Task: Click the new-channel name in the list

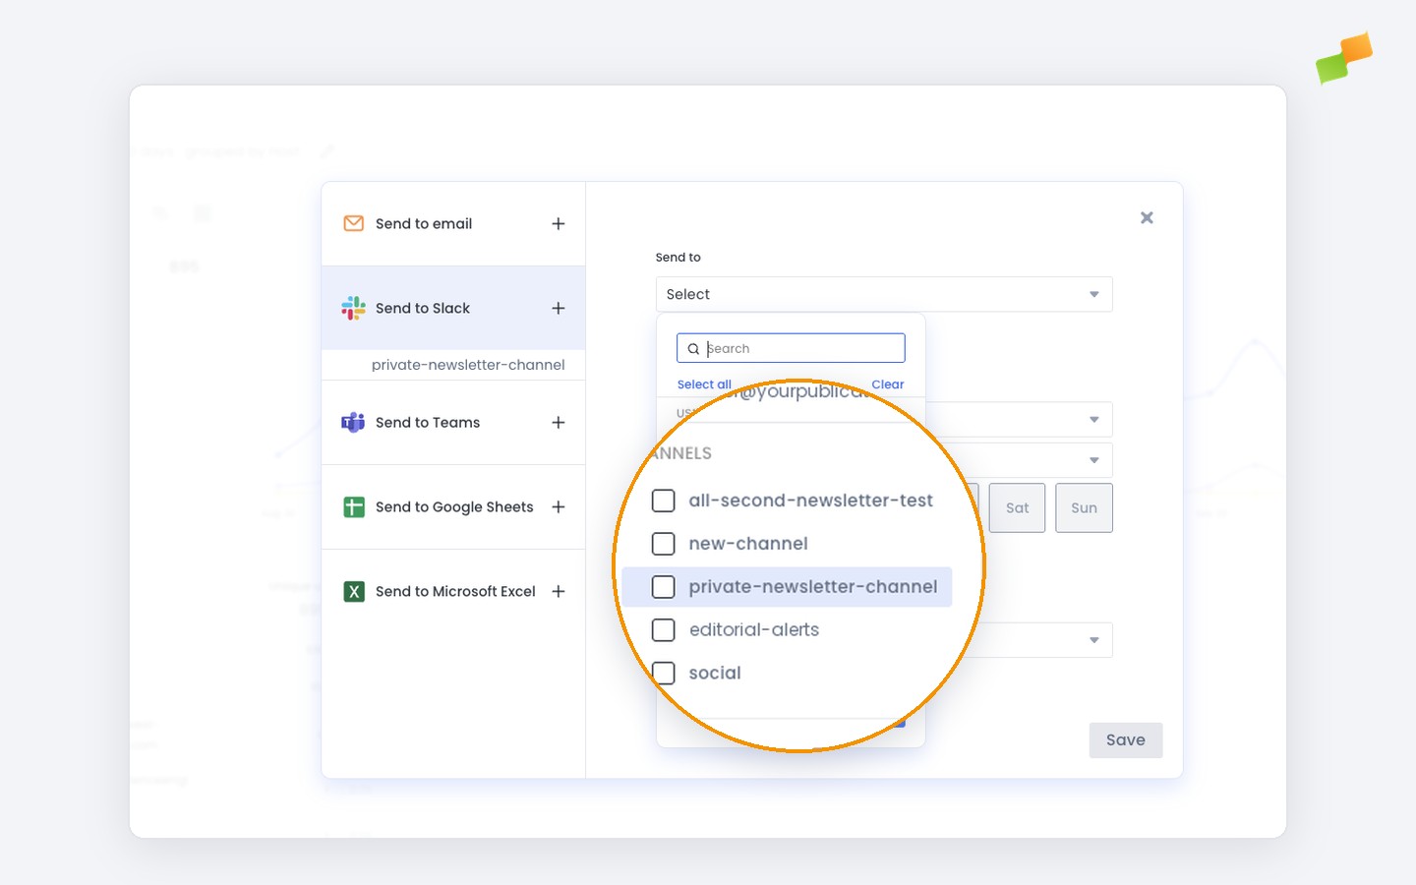Action: 748,544
